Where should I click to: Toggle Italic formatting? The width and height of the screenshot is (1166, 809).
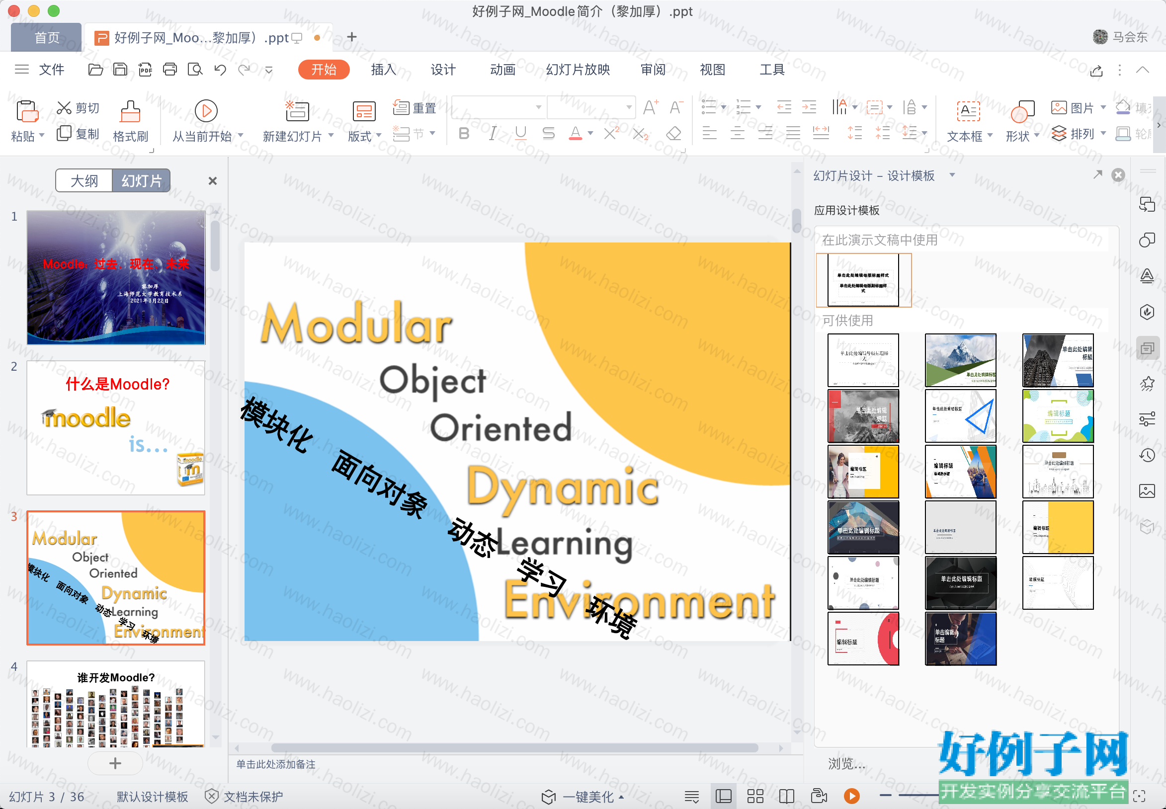(492, 133)
